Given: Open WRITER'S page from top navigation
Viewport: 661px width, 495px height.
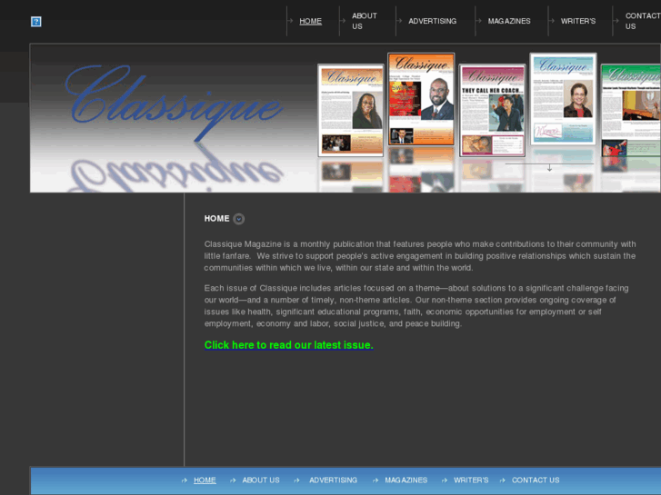Looking at the screenshot, I should pos(578,21).
